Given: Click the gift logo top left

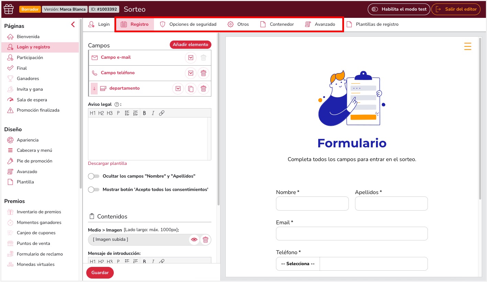Looking at the screenshot, I should (x=8, y=9).
